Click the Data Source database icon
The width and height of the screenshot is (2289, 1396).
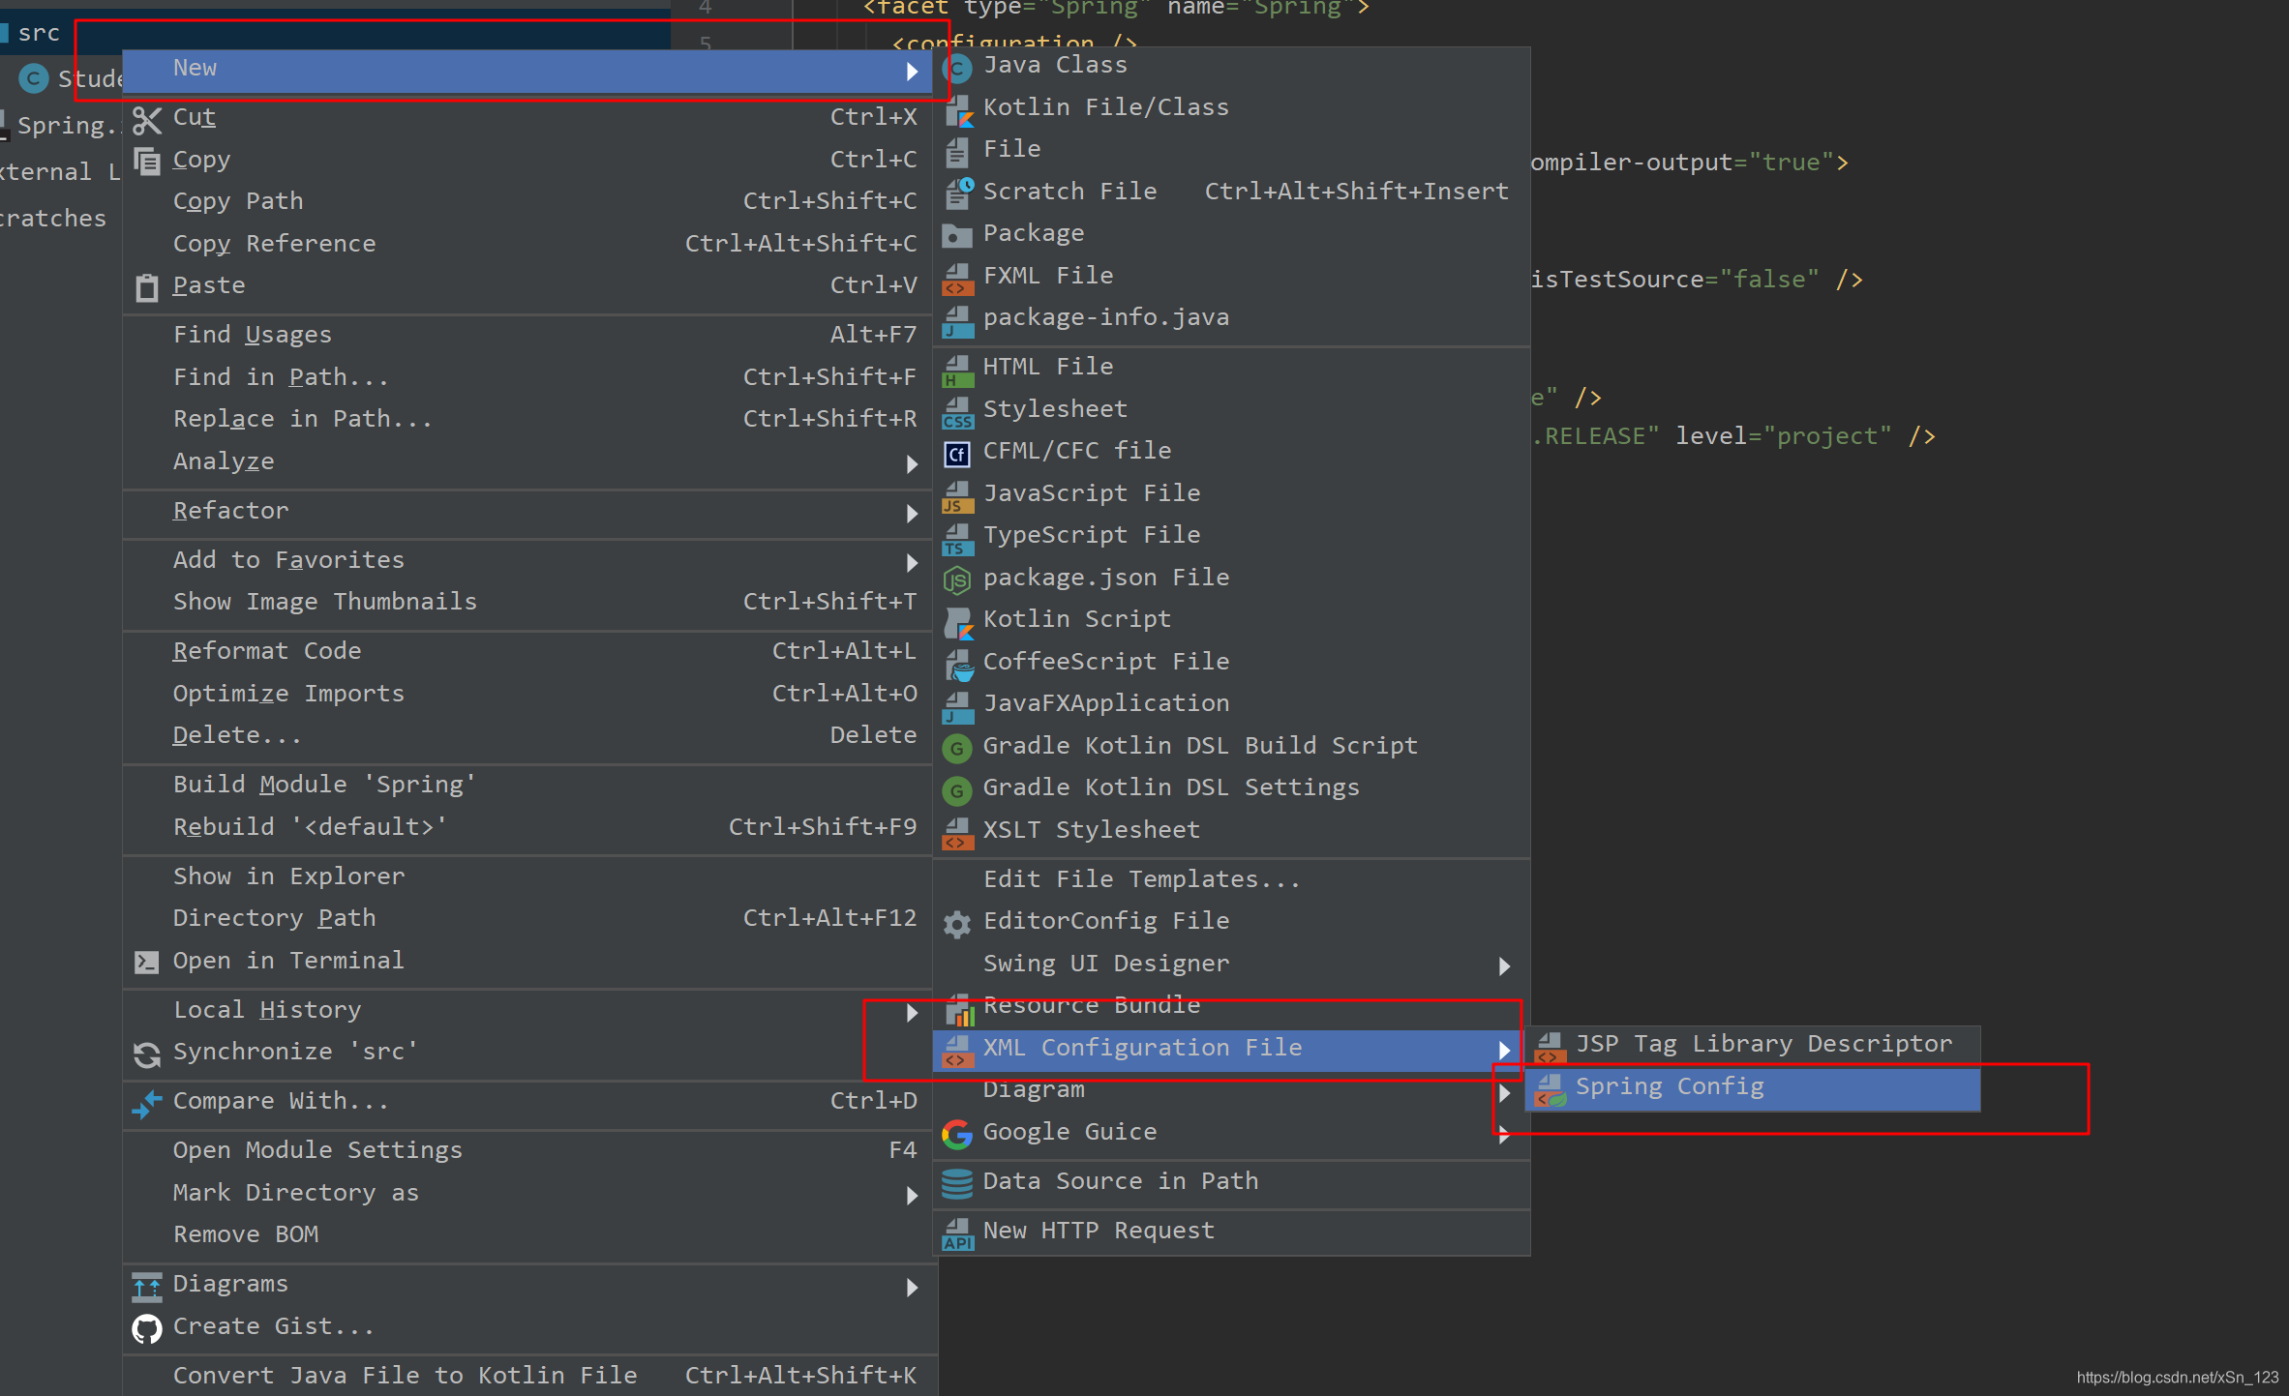957,1183
